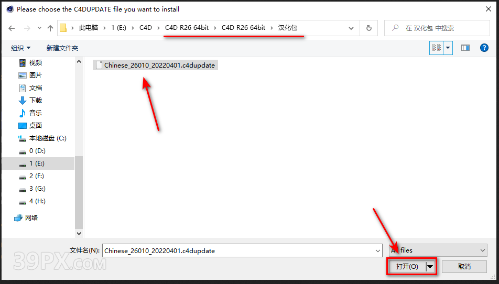The image size is (499, 284).
Task: Click the 打开(O) open button
Action: [407, 267]
